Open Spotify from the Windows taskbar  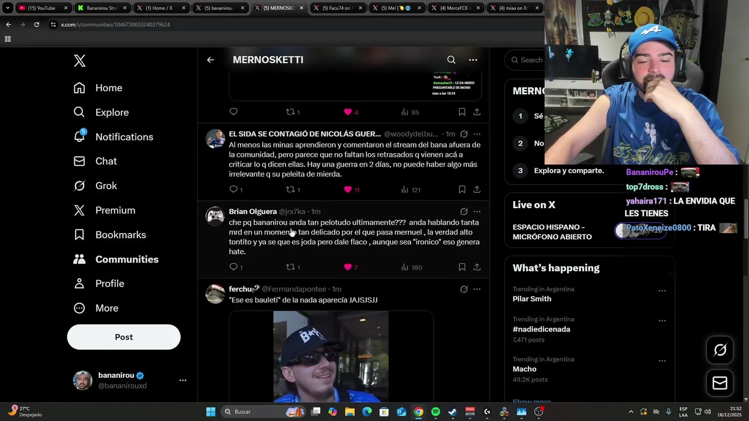(435, 412)
